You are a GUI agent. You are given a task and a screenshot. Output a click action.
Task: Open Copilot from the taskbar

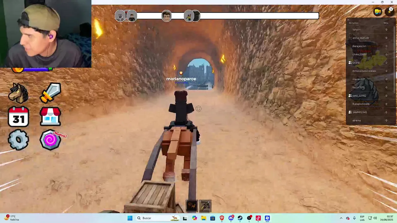pos(194,218)
